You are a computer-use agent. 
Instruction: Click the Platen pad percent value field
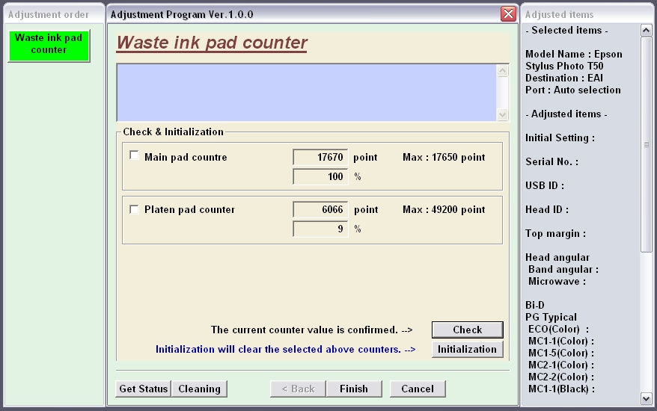(x=320, y=229)
